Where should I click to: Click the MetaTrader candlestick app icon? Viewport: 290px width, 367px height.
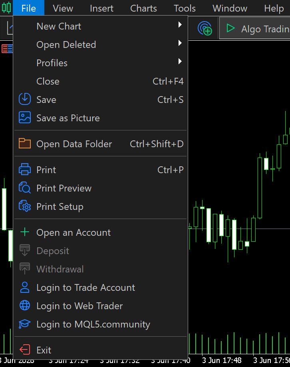pyautogui.click(x=6, y=8)
